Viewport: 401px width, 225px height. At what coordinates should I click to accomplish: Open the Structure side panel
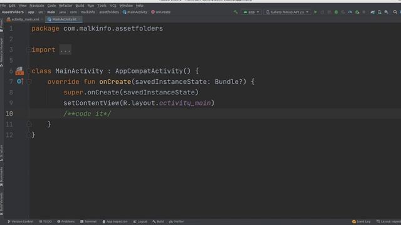tap(1, 153)
